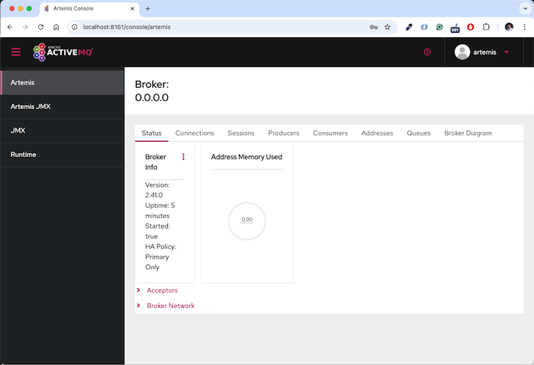Expand the Acceptors chevron
The width and height of the screenshot is (534, 365).
click(138, 290)
